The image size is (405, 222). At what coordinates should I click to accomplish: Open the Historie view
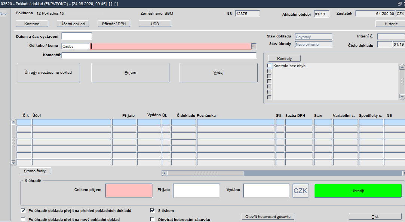coord(391,24)
